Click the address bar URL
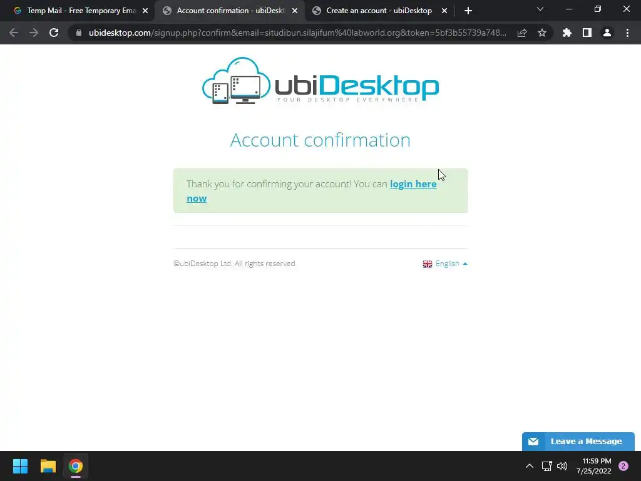This screenshot has height=481, width=641. point(297,33)
